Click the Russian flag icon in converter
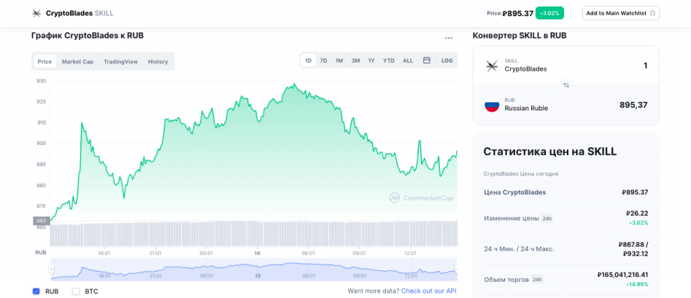The width and height of the screenshot is (691, 298). coord(492,105)
